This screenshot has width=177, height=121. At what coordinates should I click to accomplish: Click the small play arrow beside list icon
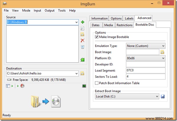pos(12,86)
